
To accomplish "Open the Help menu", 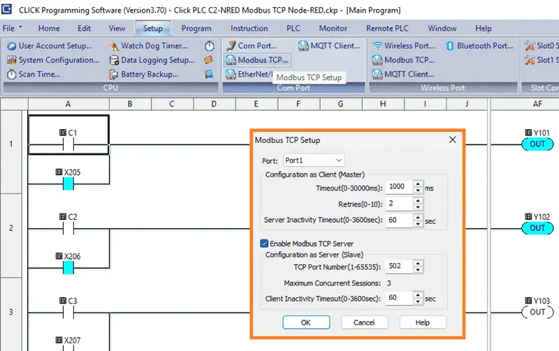I will pyautogui.click(x=483, y=28).
